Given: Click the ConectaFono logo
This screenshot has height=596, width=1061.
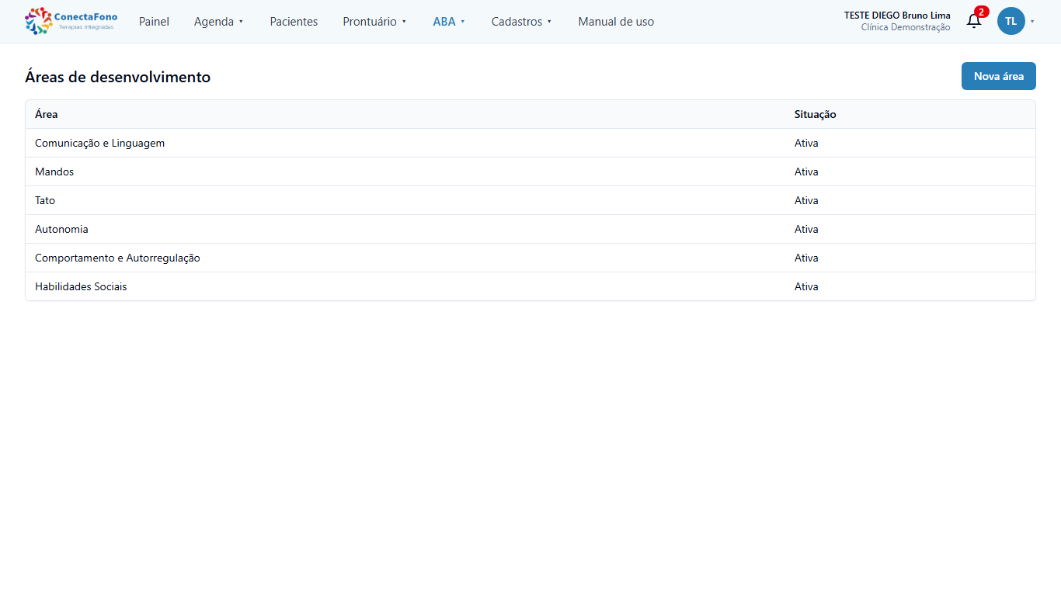Looking at the screenshot, I should [x=71, y=21].
